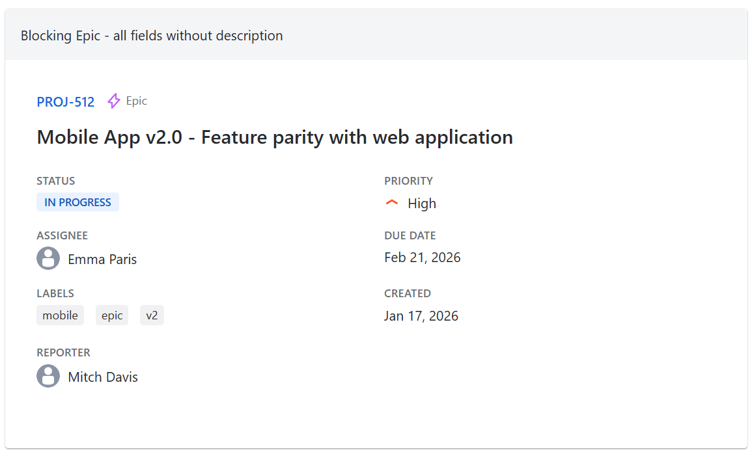The image size is (752, 452).
Task: Click the due date Feb 21, 2026
Action: [422, 258]
